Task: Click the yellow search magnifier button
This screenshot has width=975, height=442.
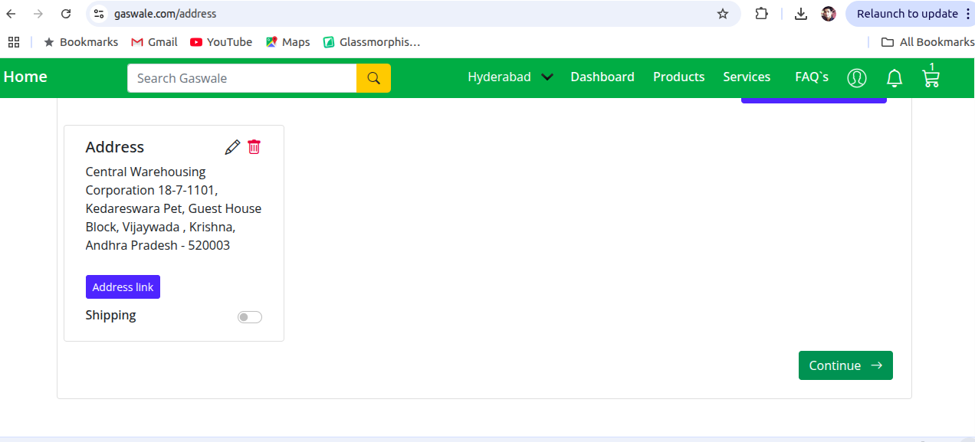Action: 373,78
